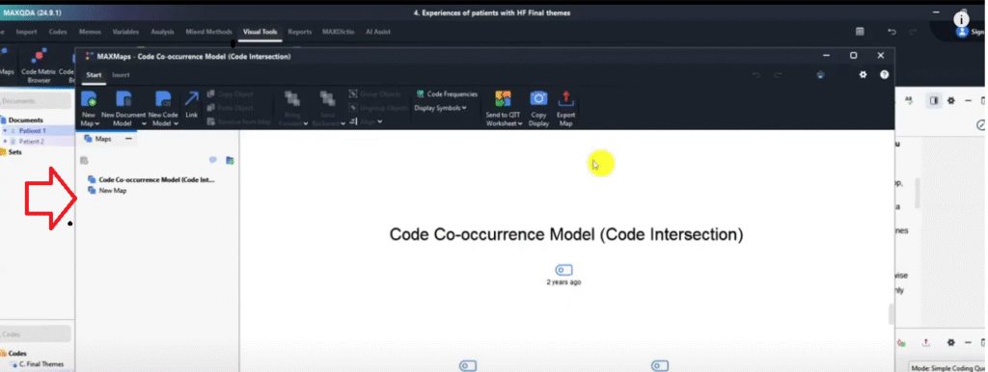Click the document browser settings gear
Viewport: 988px width, 372px height.
(951, 101)
